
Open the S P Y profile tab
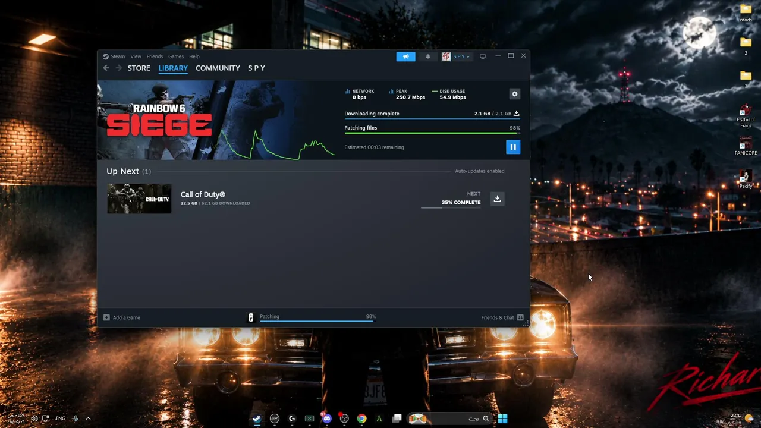(x=256, y=68)
